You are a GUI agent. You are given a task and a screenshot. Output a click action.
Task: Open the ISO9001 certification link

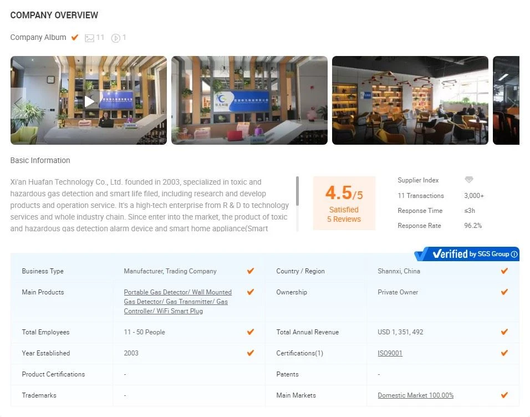point(390,353)
